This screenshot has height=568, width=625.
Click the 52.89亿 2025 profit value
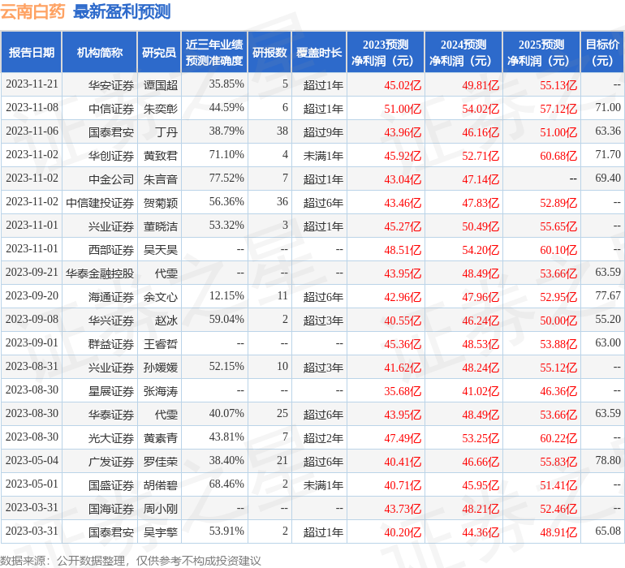[558, 203]
